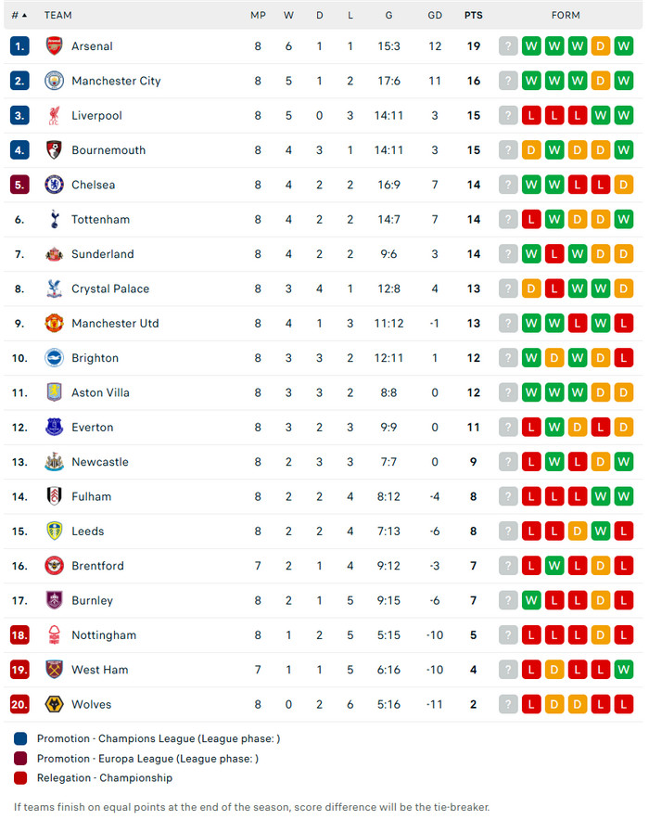Click the Brentford club crest icon
This screenshot has width=649, height=820.
point(54,566)
